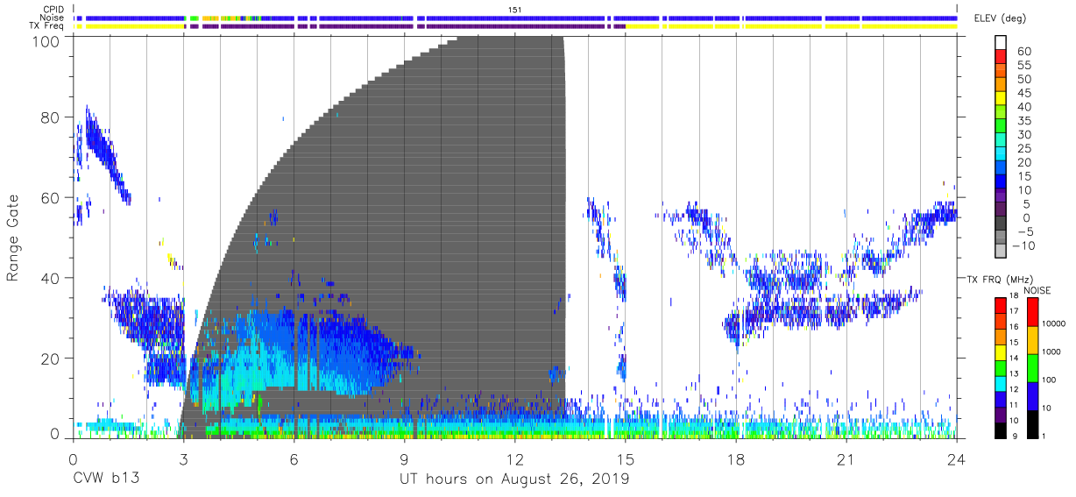Click the 21 tick on UT hours axis
Screen dimensions: 1076x497
(x=846, y=458)
